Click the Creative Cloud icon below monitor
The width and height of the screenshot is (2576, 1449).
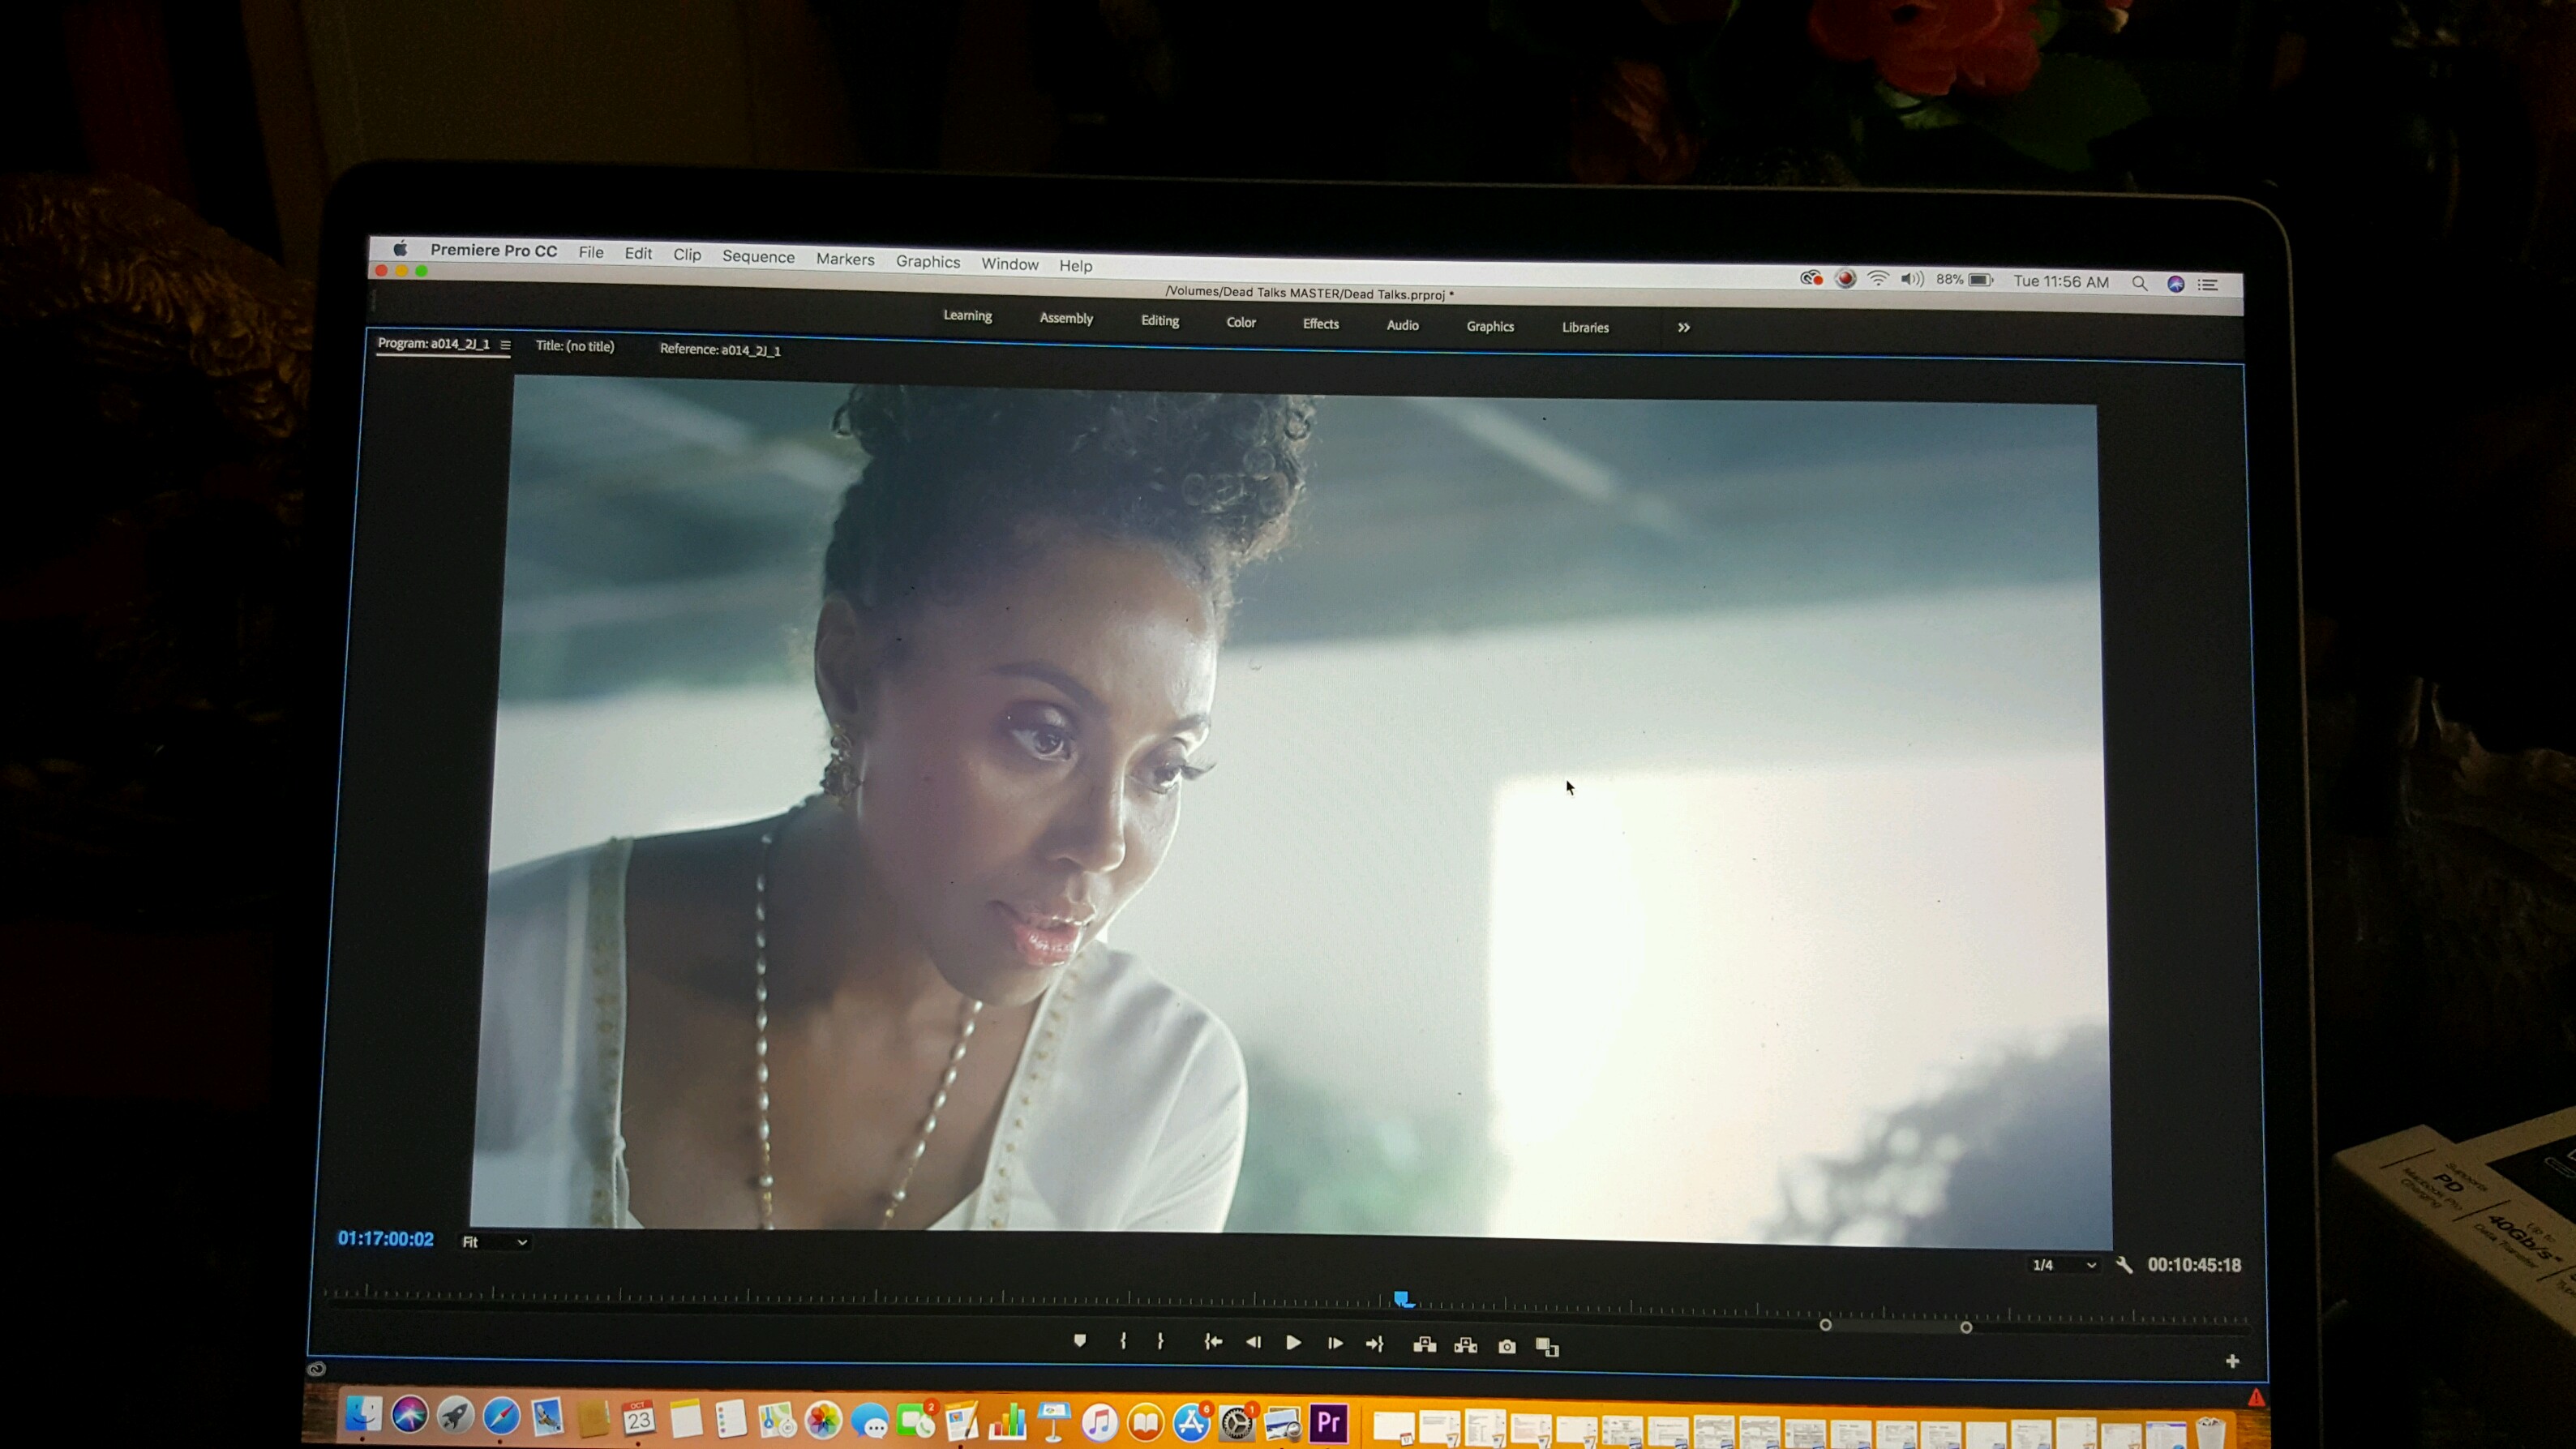coord(317,1369)
